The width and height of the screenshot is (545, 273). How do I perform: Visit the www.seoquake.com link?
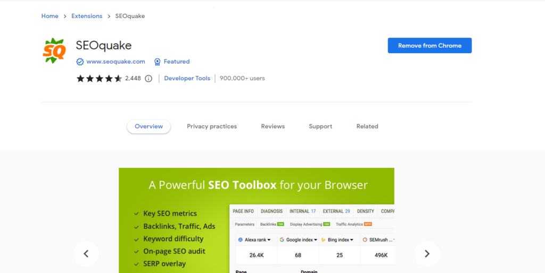(x=115, y=62)
